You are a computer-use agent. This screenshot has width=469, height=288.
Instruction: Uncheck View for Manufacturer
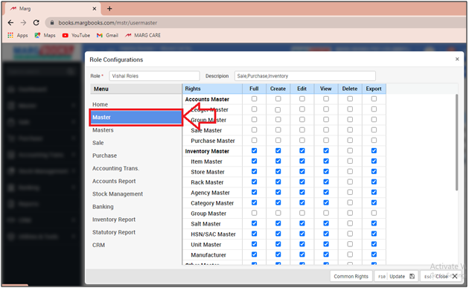326,255
